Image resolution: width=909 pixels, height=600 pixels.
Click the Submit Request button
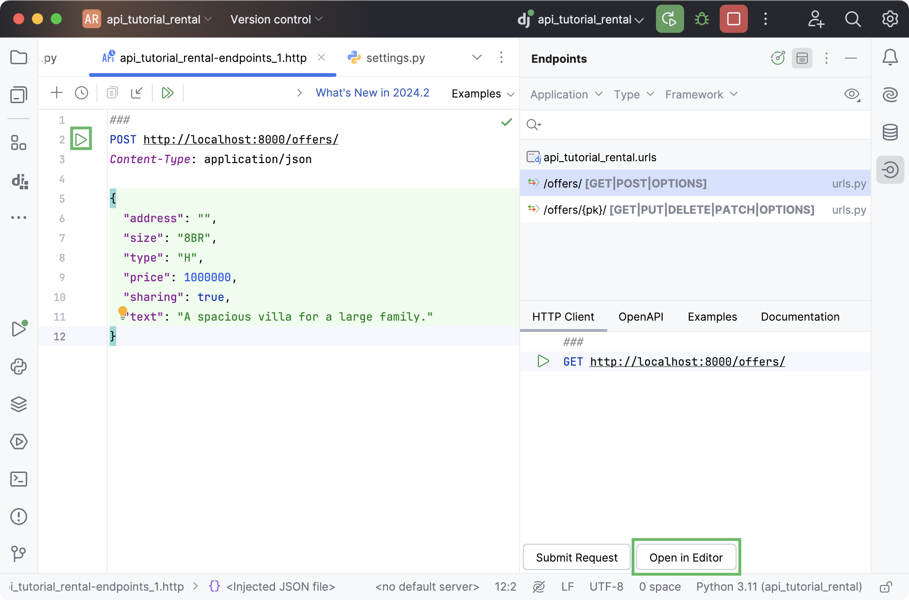click(x=576, y=557)
